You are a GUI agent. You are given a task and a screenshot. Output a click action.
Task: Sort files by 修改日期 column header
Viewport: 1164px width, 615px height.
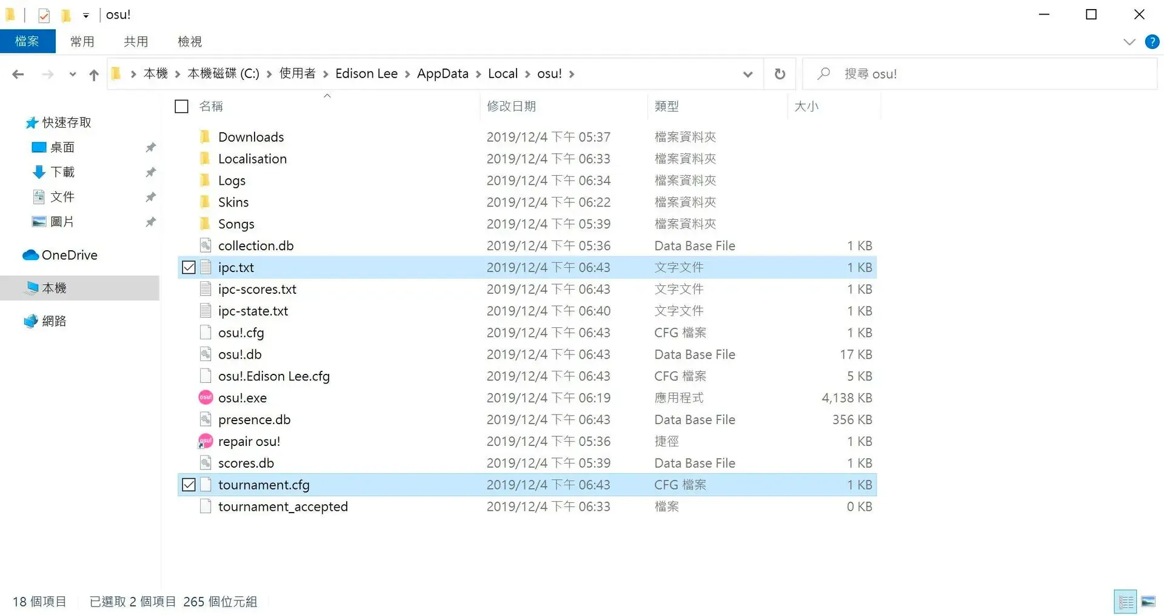511,107
